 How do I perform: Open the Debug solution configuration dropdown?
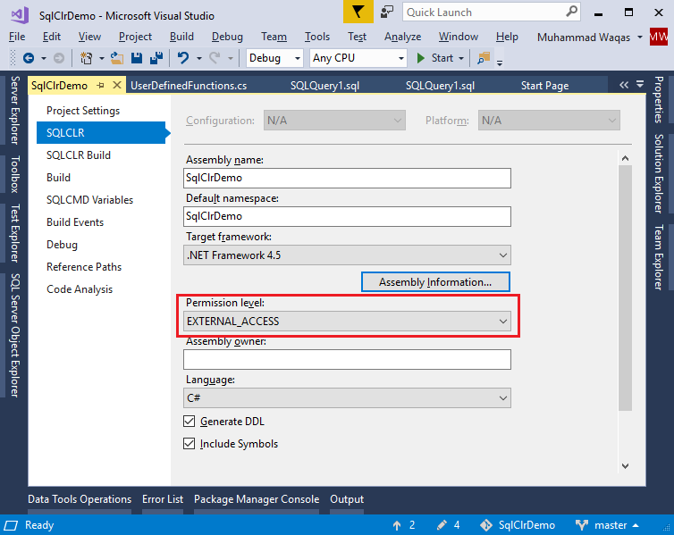pos(274,58)
